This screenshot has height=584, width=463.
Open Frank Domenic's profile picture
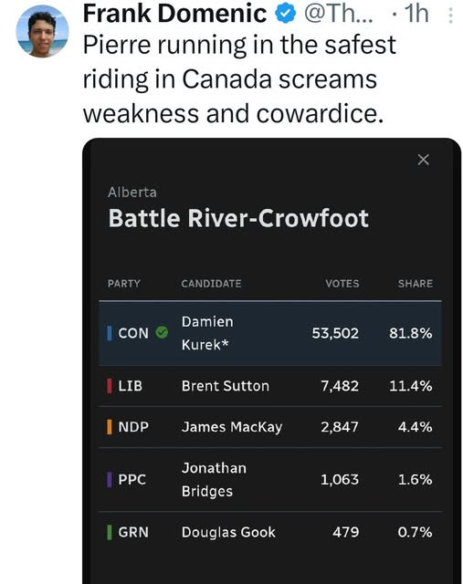[42, 31]
